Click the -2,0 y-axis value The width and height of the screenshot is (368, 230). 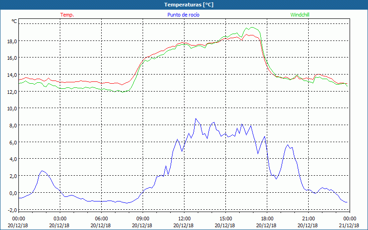coord(12,210)
